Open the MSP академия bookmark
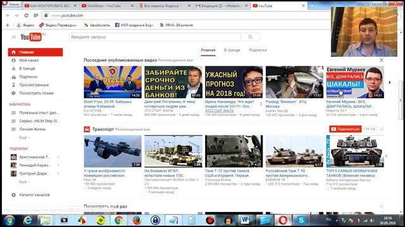This screenshot has width=405, height=227. 134,25
